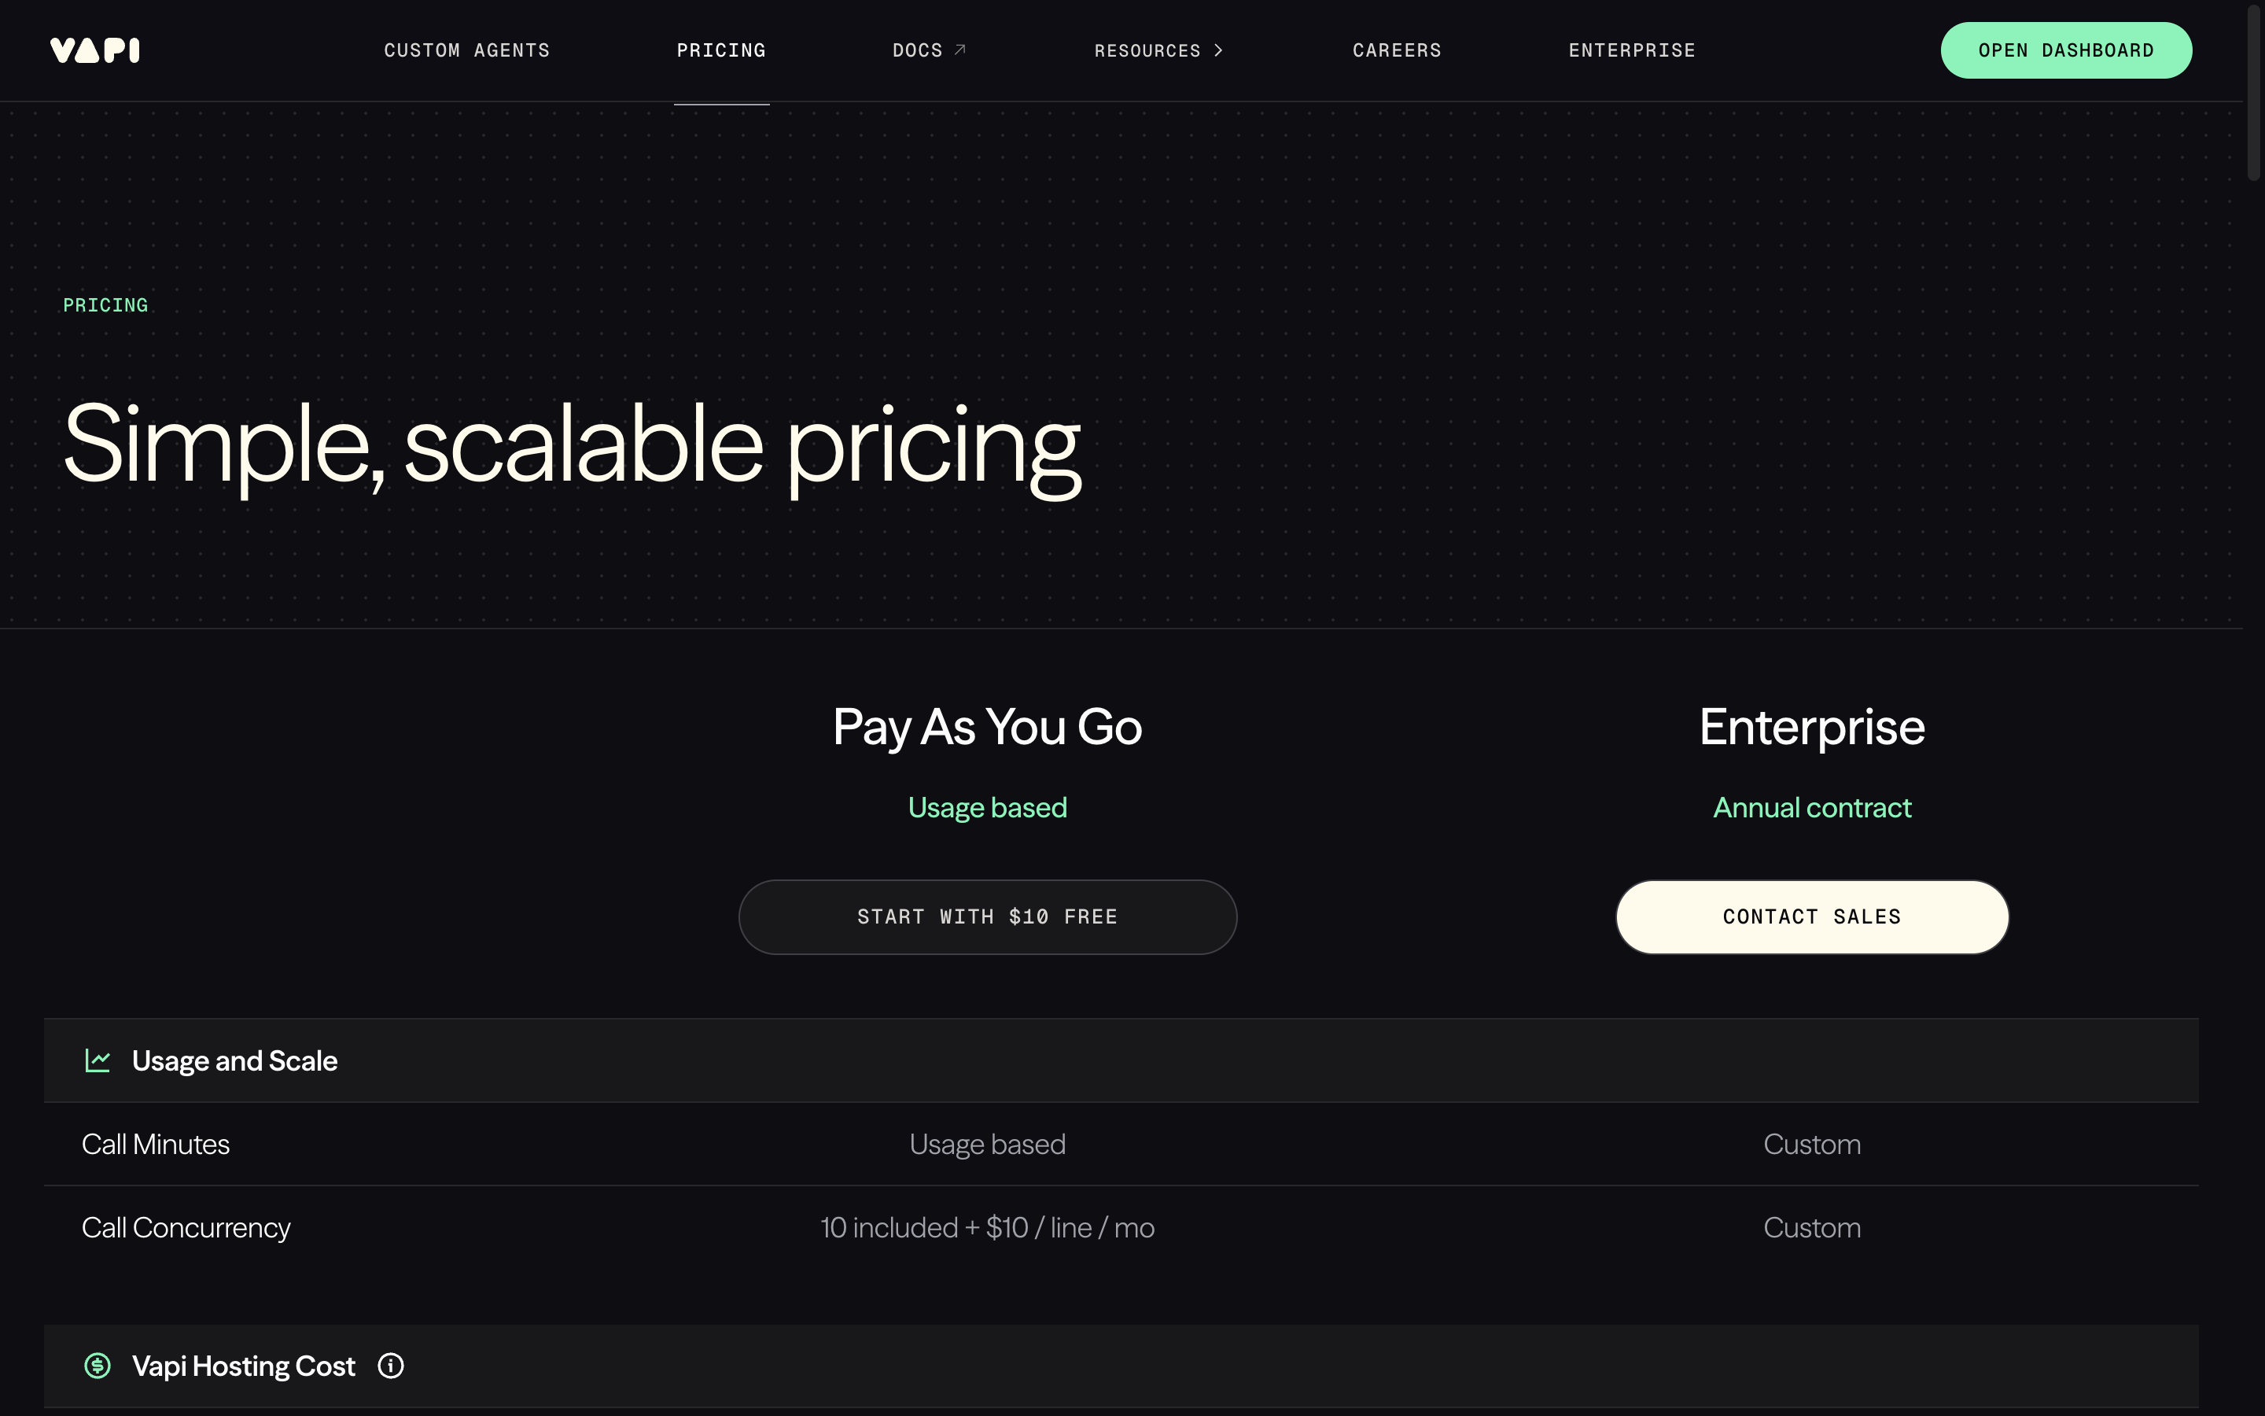Open the Enterprise nav item
The image size is (2265, 1416).
coord(1633,50)
